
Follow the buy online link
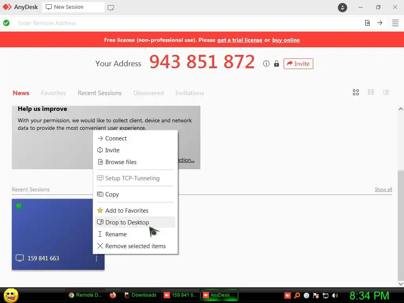[286, 40]
